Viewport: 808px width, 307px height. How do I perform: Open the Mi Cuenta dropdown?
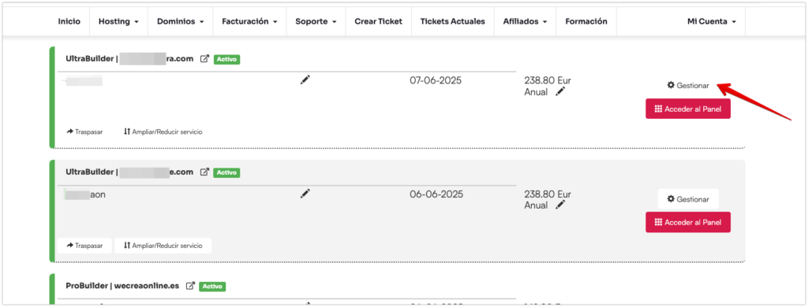tap(711, 21)
